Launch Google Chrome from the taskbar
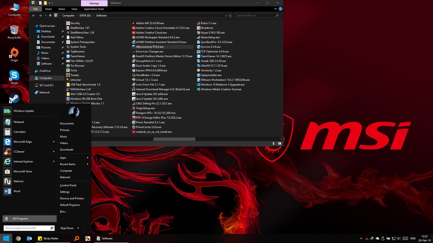 (18, 238)
